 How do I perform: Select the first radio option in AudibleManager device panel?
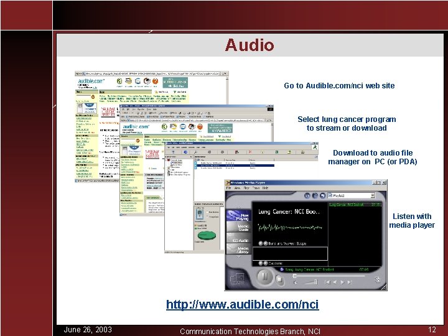[x=207, y=212]
